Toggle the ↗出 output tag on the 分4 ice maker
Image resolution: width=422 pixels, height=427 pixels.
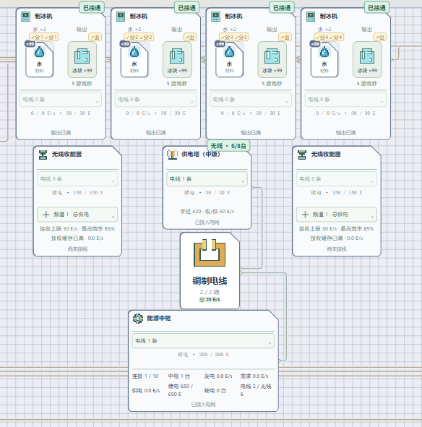[x=380, y=37]
